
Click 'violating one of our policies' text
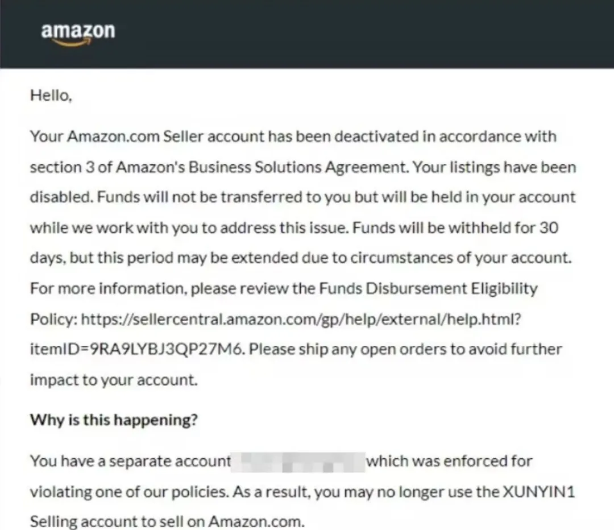[x=129, y=491]
